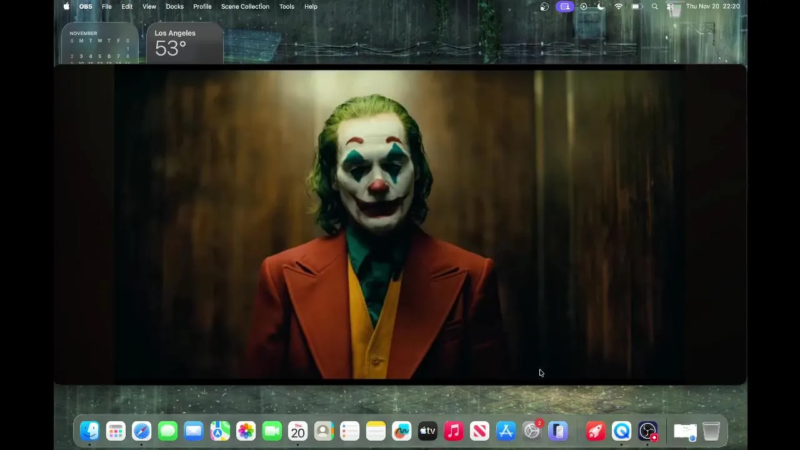Open the OBS application menu

click(86, 6)
